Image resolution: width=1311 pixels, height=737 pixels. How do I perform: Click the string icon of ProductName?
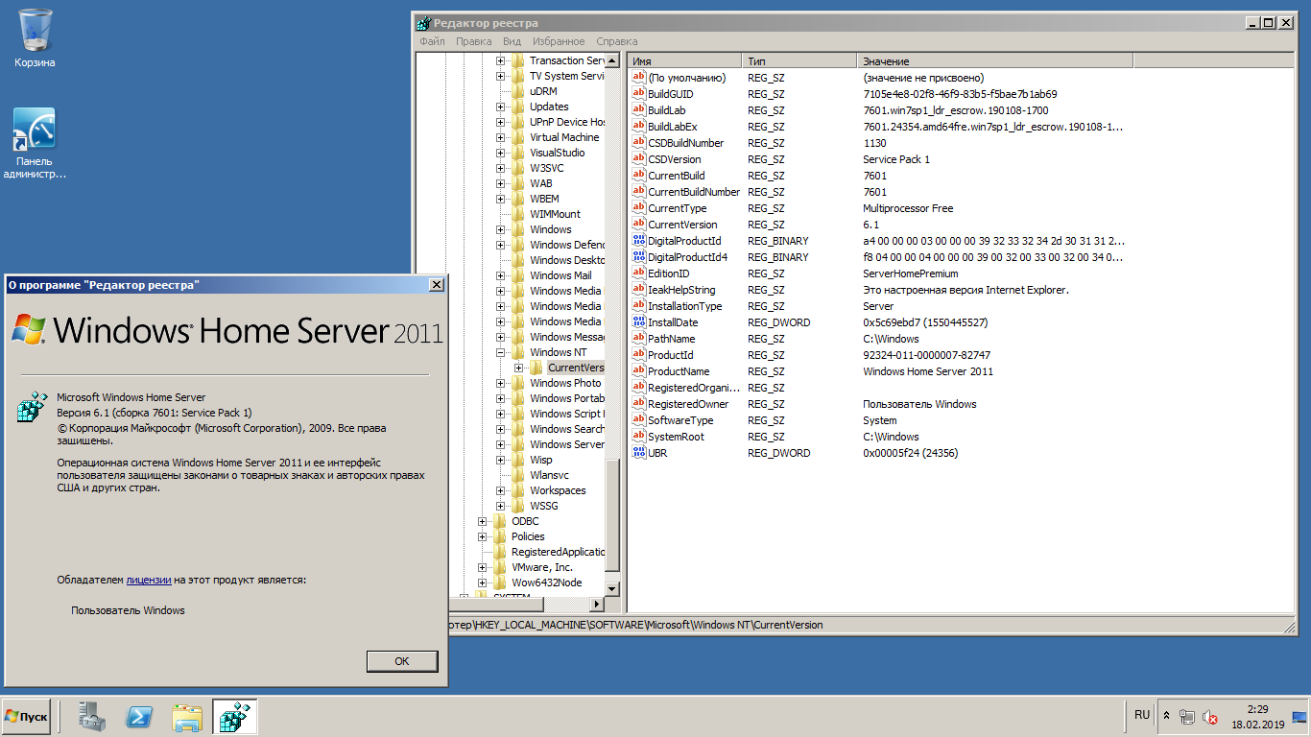pos(639,371)
